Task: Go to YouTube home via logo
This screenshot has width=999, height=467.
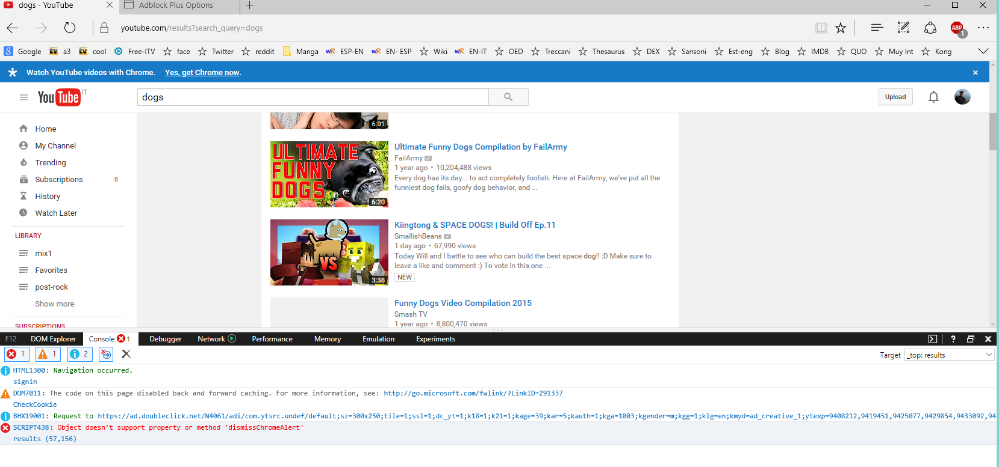Action: point(59,97)
